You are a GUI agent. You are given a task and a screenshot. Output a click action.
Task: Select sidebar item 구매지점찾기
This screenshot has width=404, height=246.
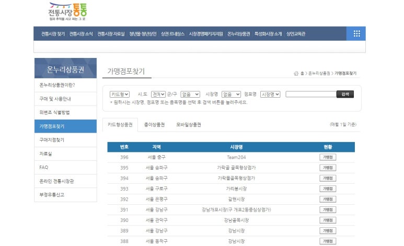pyautogui.click(x=65, y=140)
